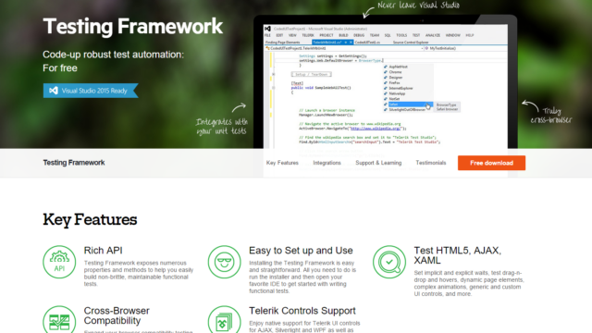Click the Test HTML5, AJAX, XAML heading
The height and width of the screenshot is (333, 592).
(457, 255)
